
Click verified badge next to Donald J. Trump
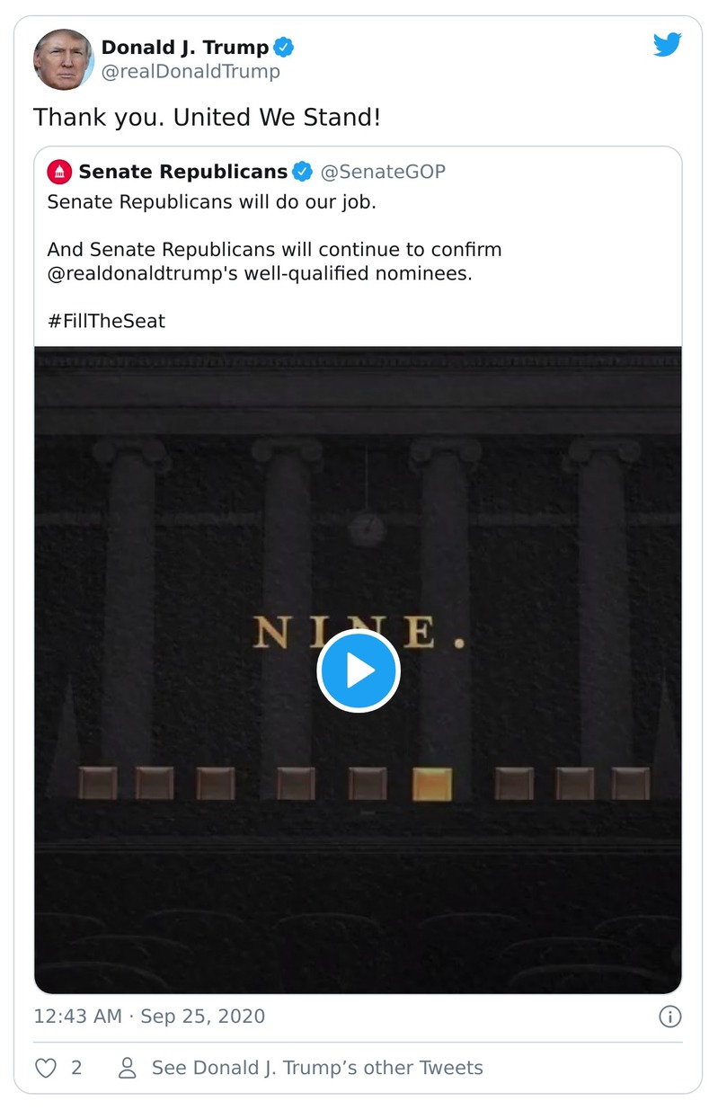point(284,48)
